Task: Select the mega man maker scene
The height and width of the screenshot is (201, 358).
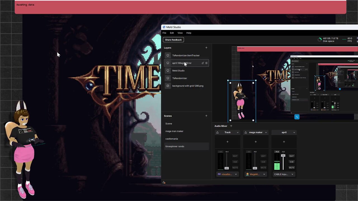Action: point(186,131)
